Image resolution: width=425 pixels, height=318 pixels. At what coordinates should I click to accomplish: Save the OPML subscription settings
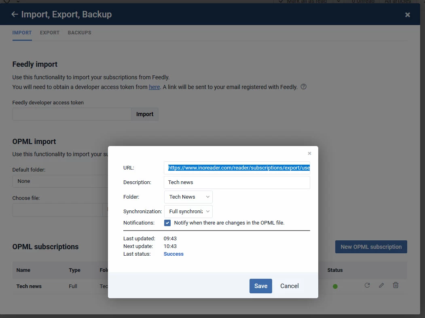[260, 286]
